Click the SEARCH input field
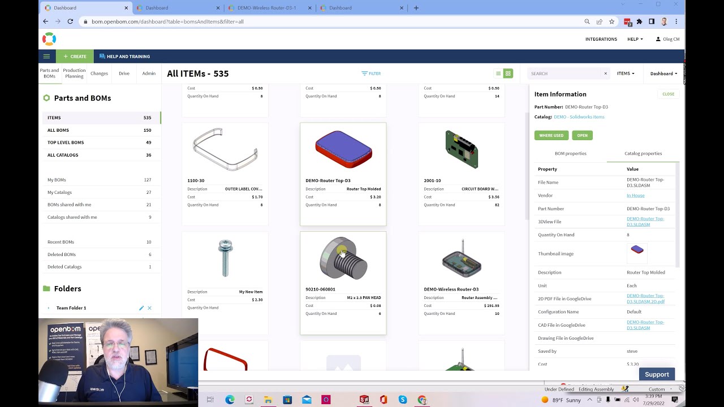 click(565, 73)
